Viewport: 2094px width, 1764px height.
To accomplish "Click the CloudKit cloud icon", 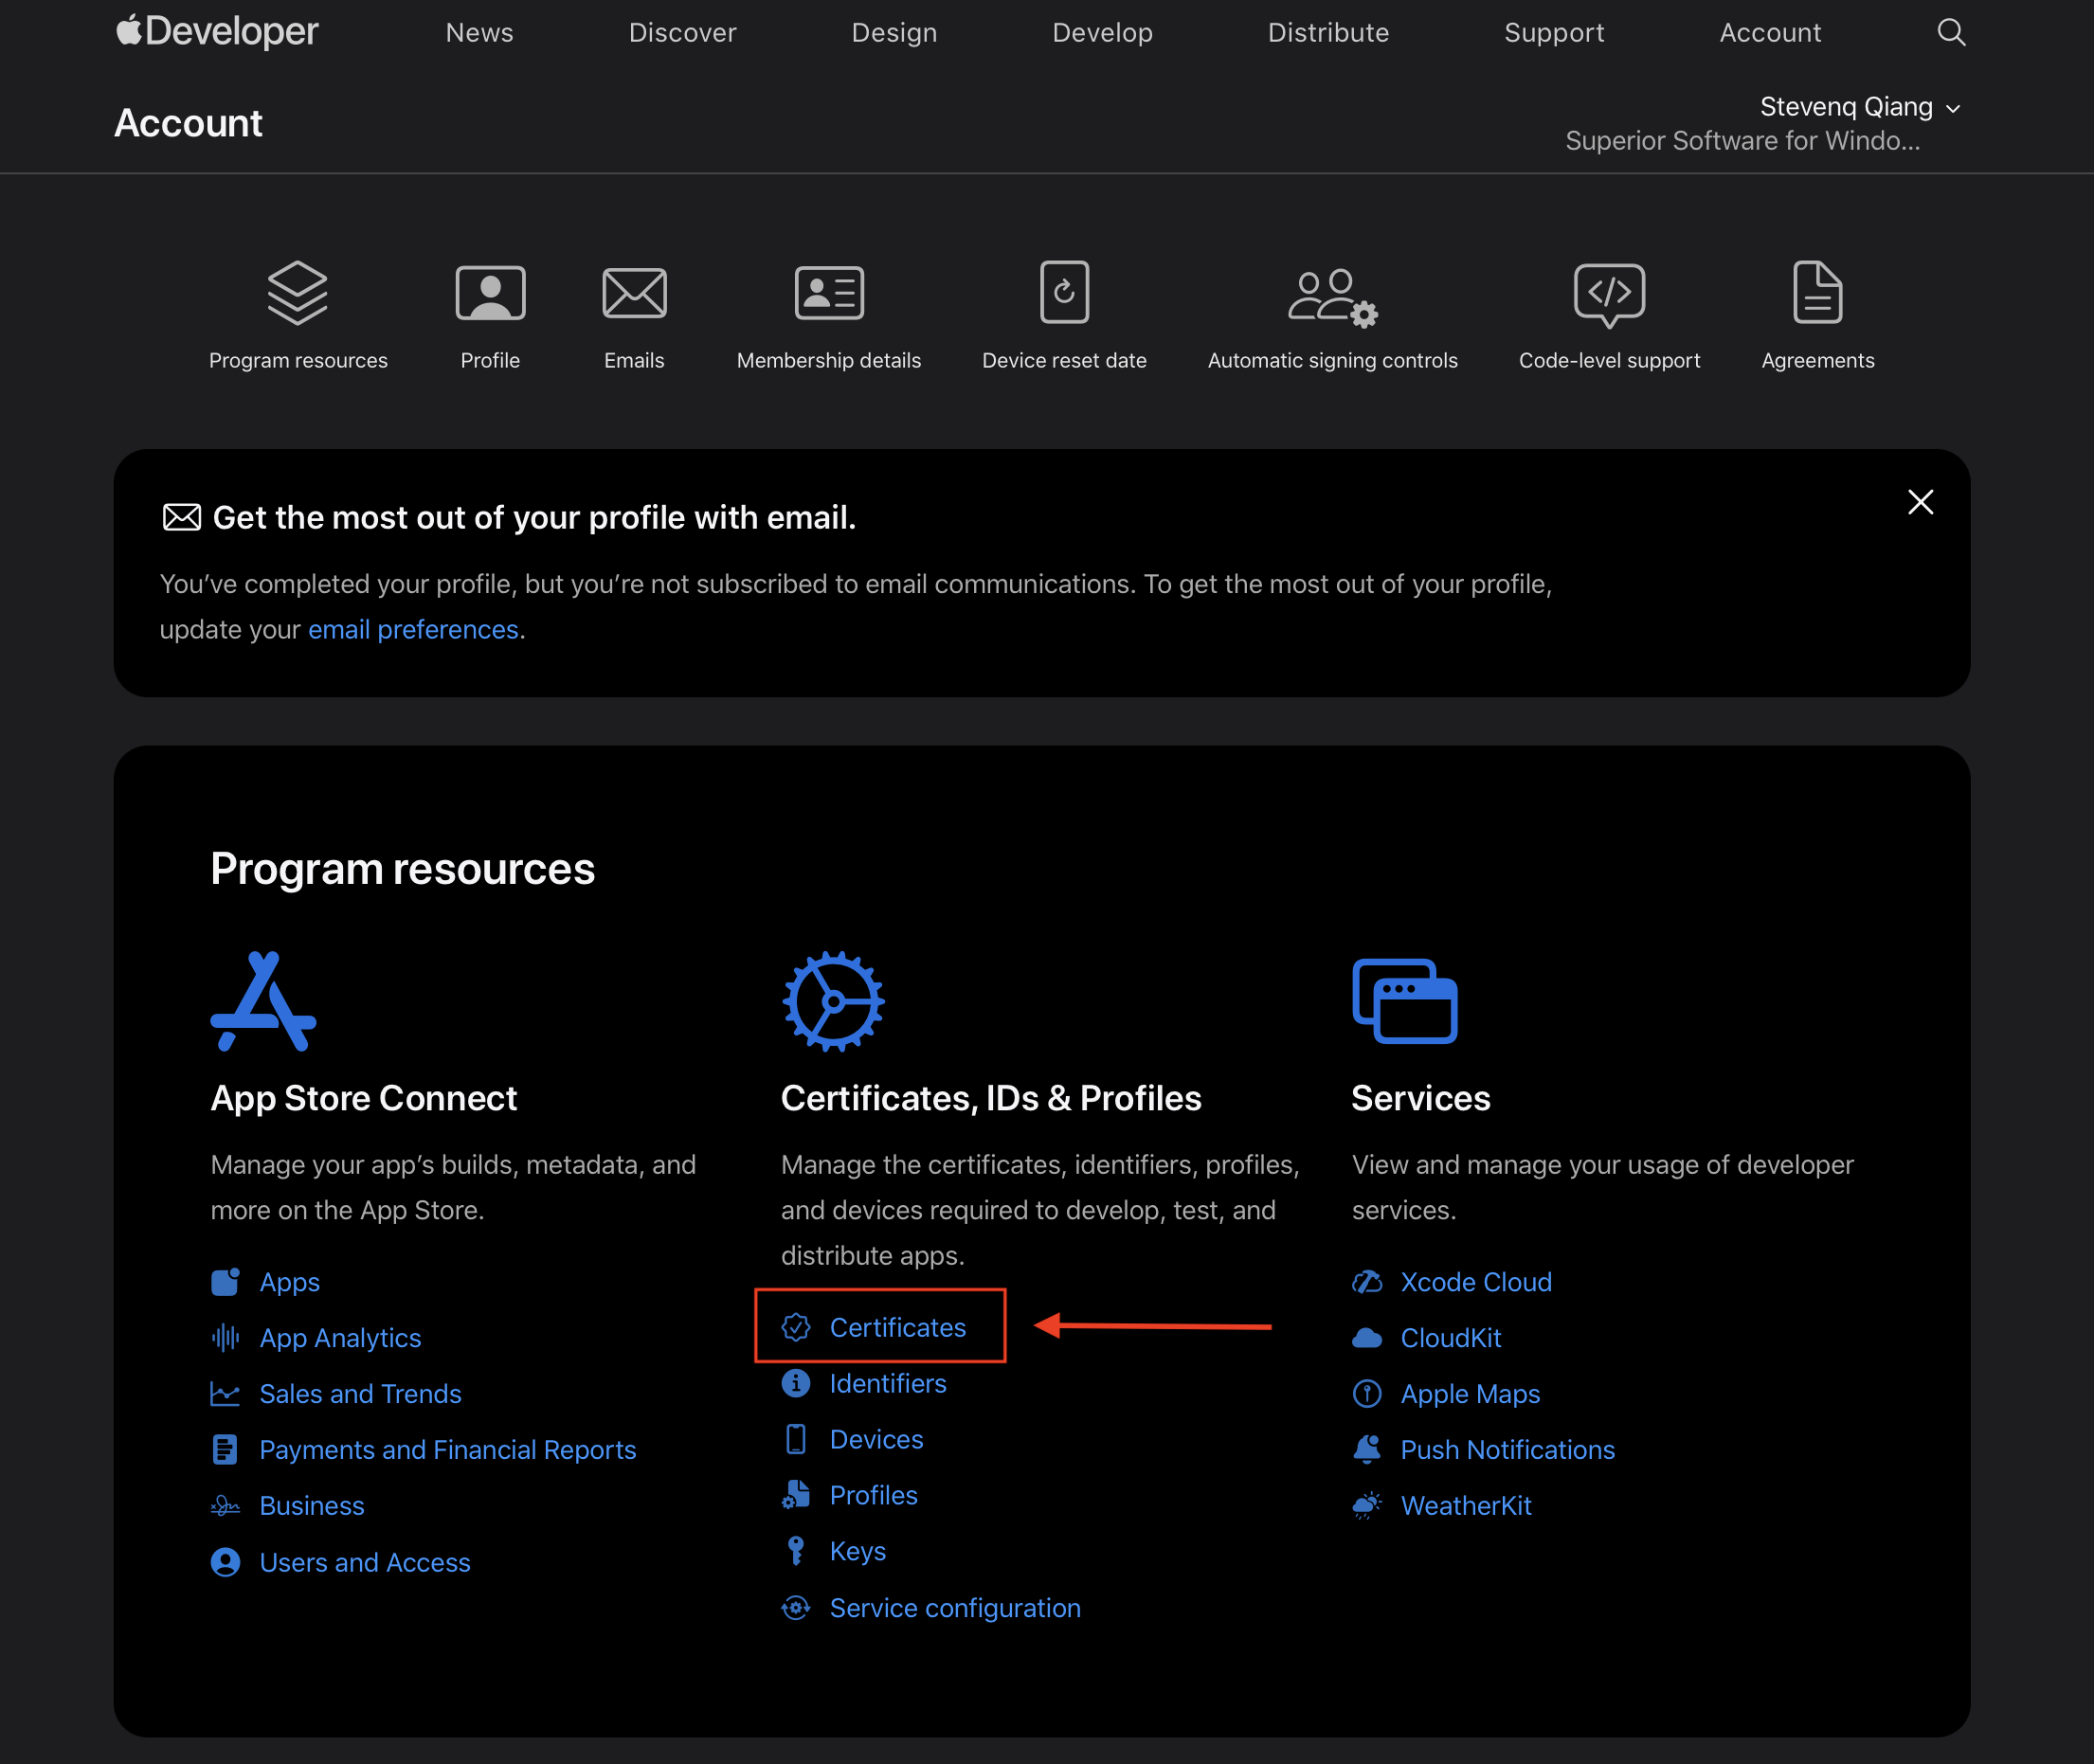I will 1367,1338.
